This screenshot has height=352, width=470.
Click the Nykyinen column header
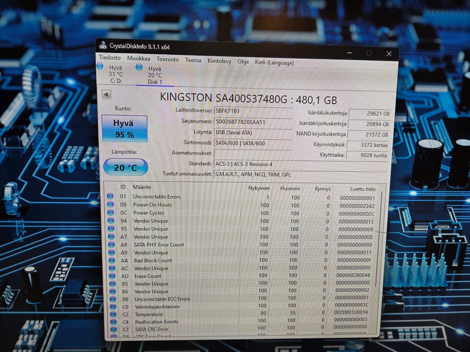tap(258, 188)
